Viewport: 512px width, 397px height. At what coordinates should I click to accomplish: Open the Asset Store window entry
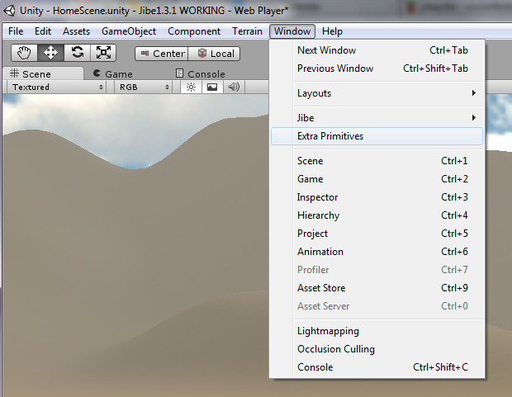click(321, 288)
